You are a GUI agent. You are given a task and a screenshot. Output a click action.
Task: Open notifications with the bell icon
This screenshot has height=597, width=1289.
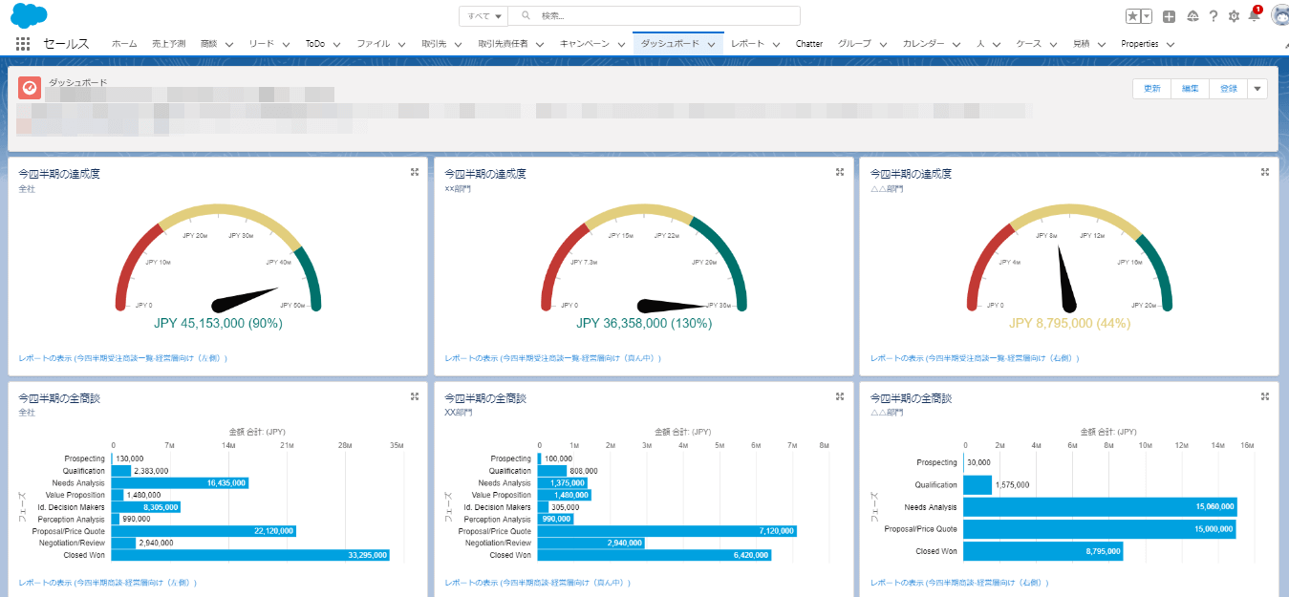[1255, 15]
